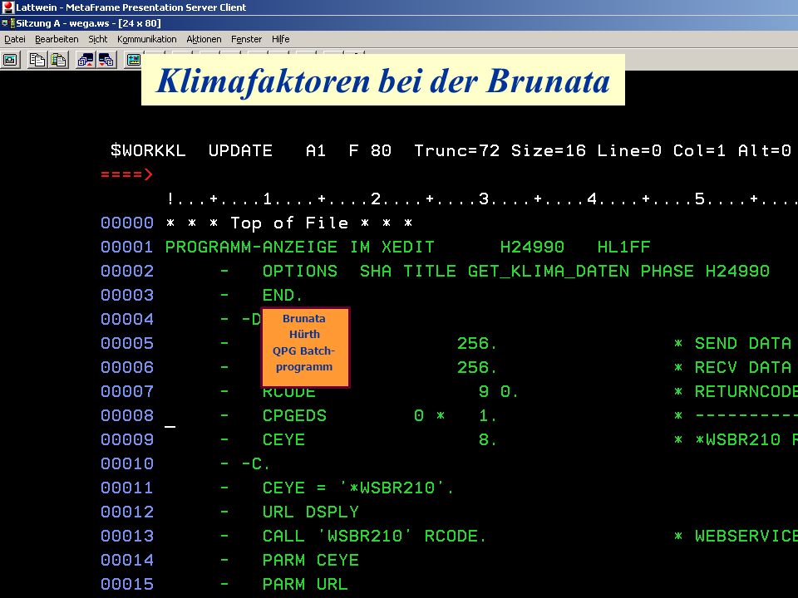Click HL1FF on line 00001
Screen dimensions: 798x598
[624, 248]
